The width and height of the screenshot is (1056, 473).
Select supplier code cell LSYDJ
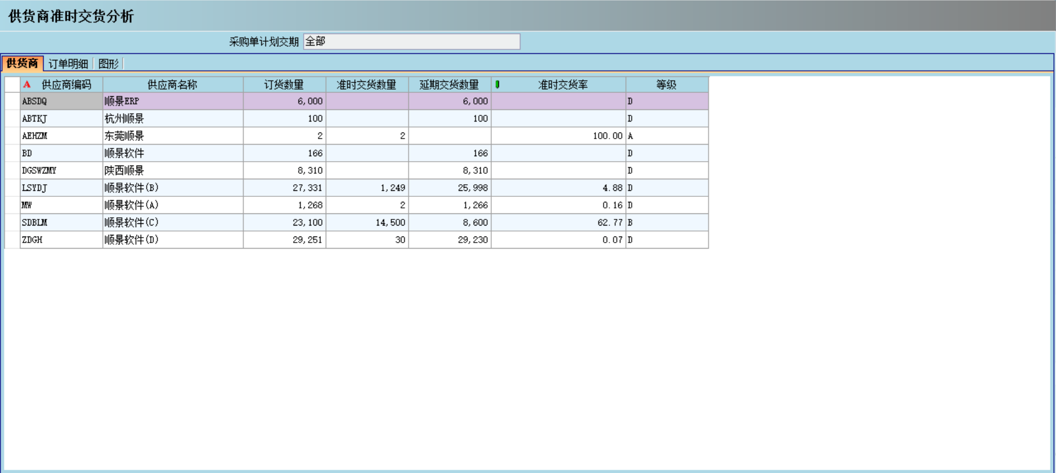coord(61,188)
